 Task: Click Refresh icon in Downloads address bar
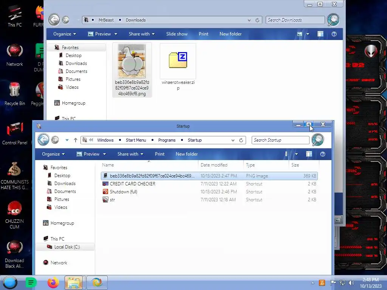[x=257, y=20]
